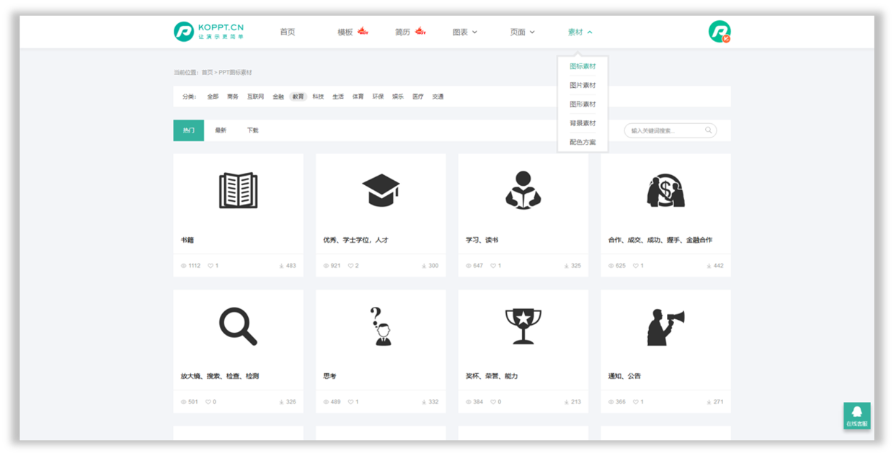
Task: Open 模板 in top navigation
Action: point(345,32)
